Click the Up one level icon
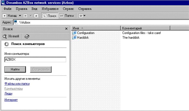The width and height of the screenshot is (189, 111). (36, 16)
